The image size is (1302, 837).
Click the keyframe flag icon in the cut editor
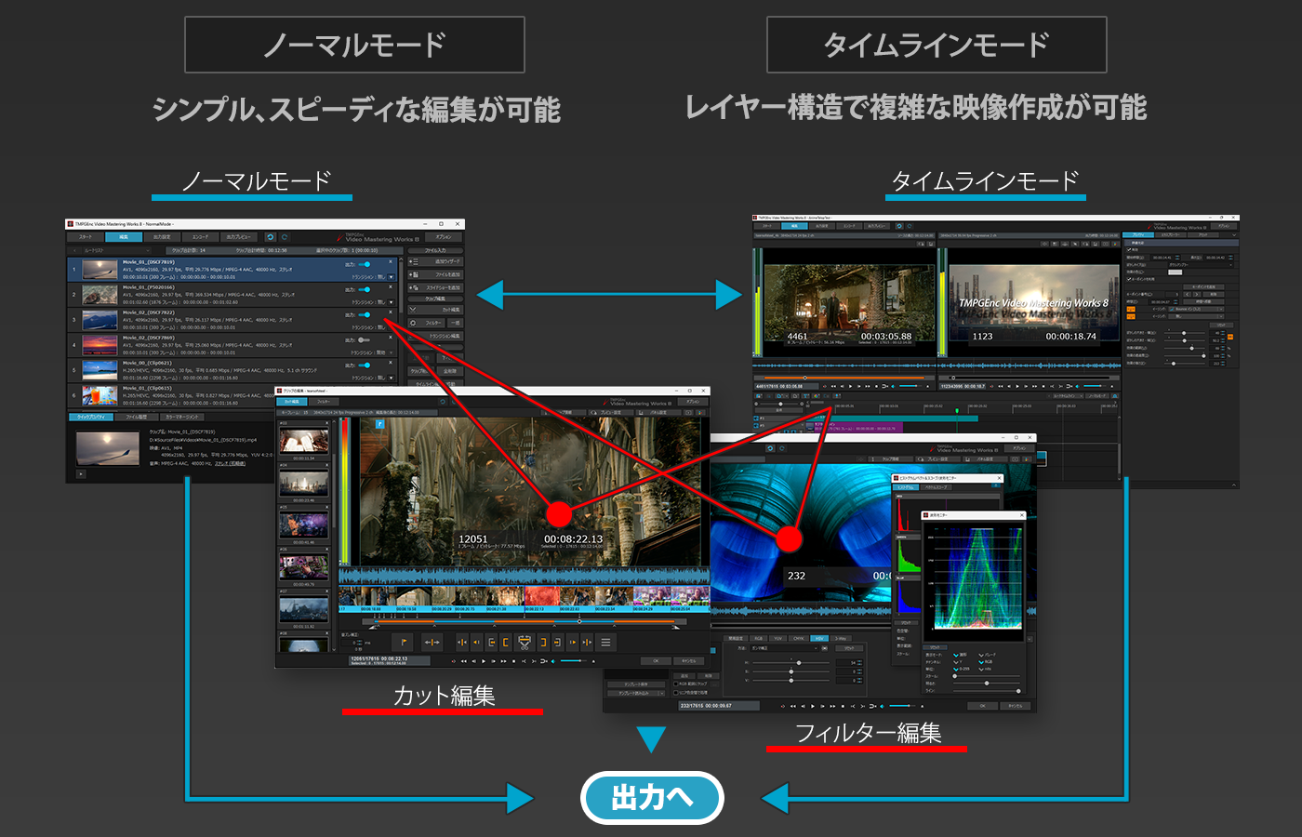404,641
